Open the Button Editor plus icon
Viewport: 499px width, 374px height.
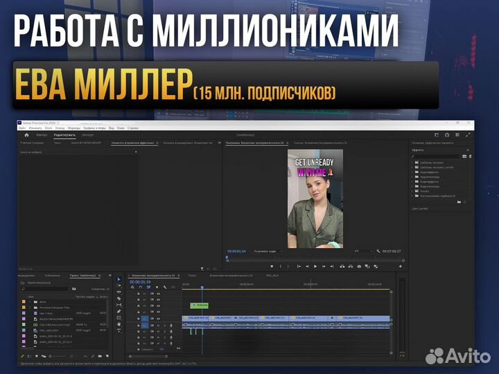[x=401, y=267]
